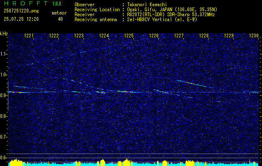The image size is (262, 166).
Task: Click the bright meteor echo trail after 1227
Action: point(192,83)
